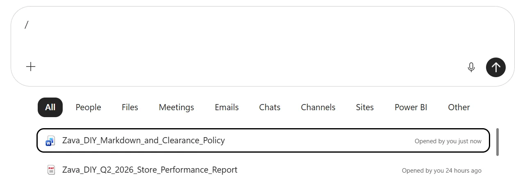This screenshot has width=518, height=180.
Task: Switch to the Power BI filter tab
Action: [411, 107]
